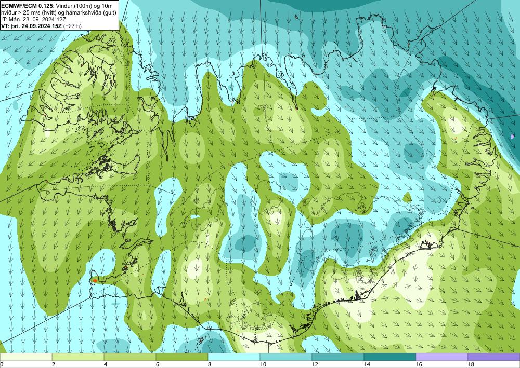Click the 4–6 m/s green legend swatch

(130, 357)
